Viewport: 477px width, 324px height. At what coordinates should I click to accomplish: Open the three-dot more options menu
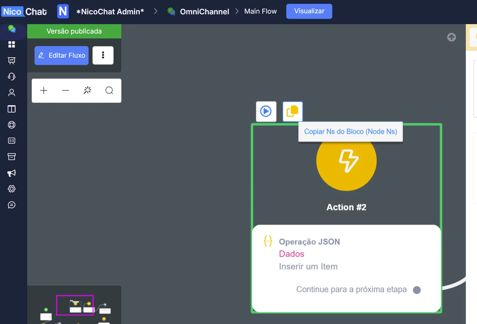point(103,55)
